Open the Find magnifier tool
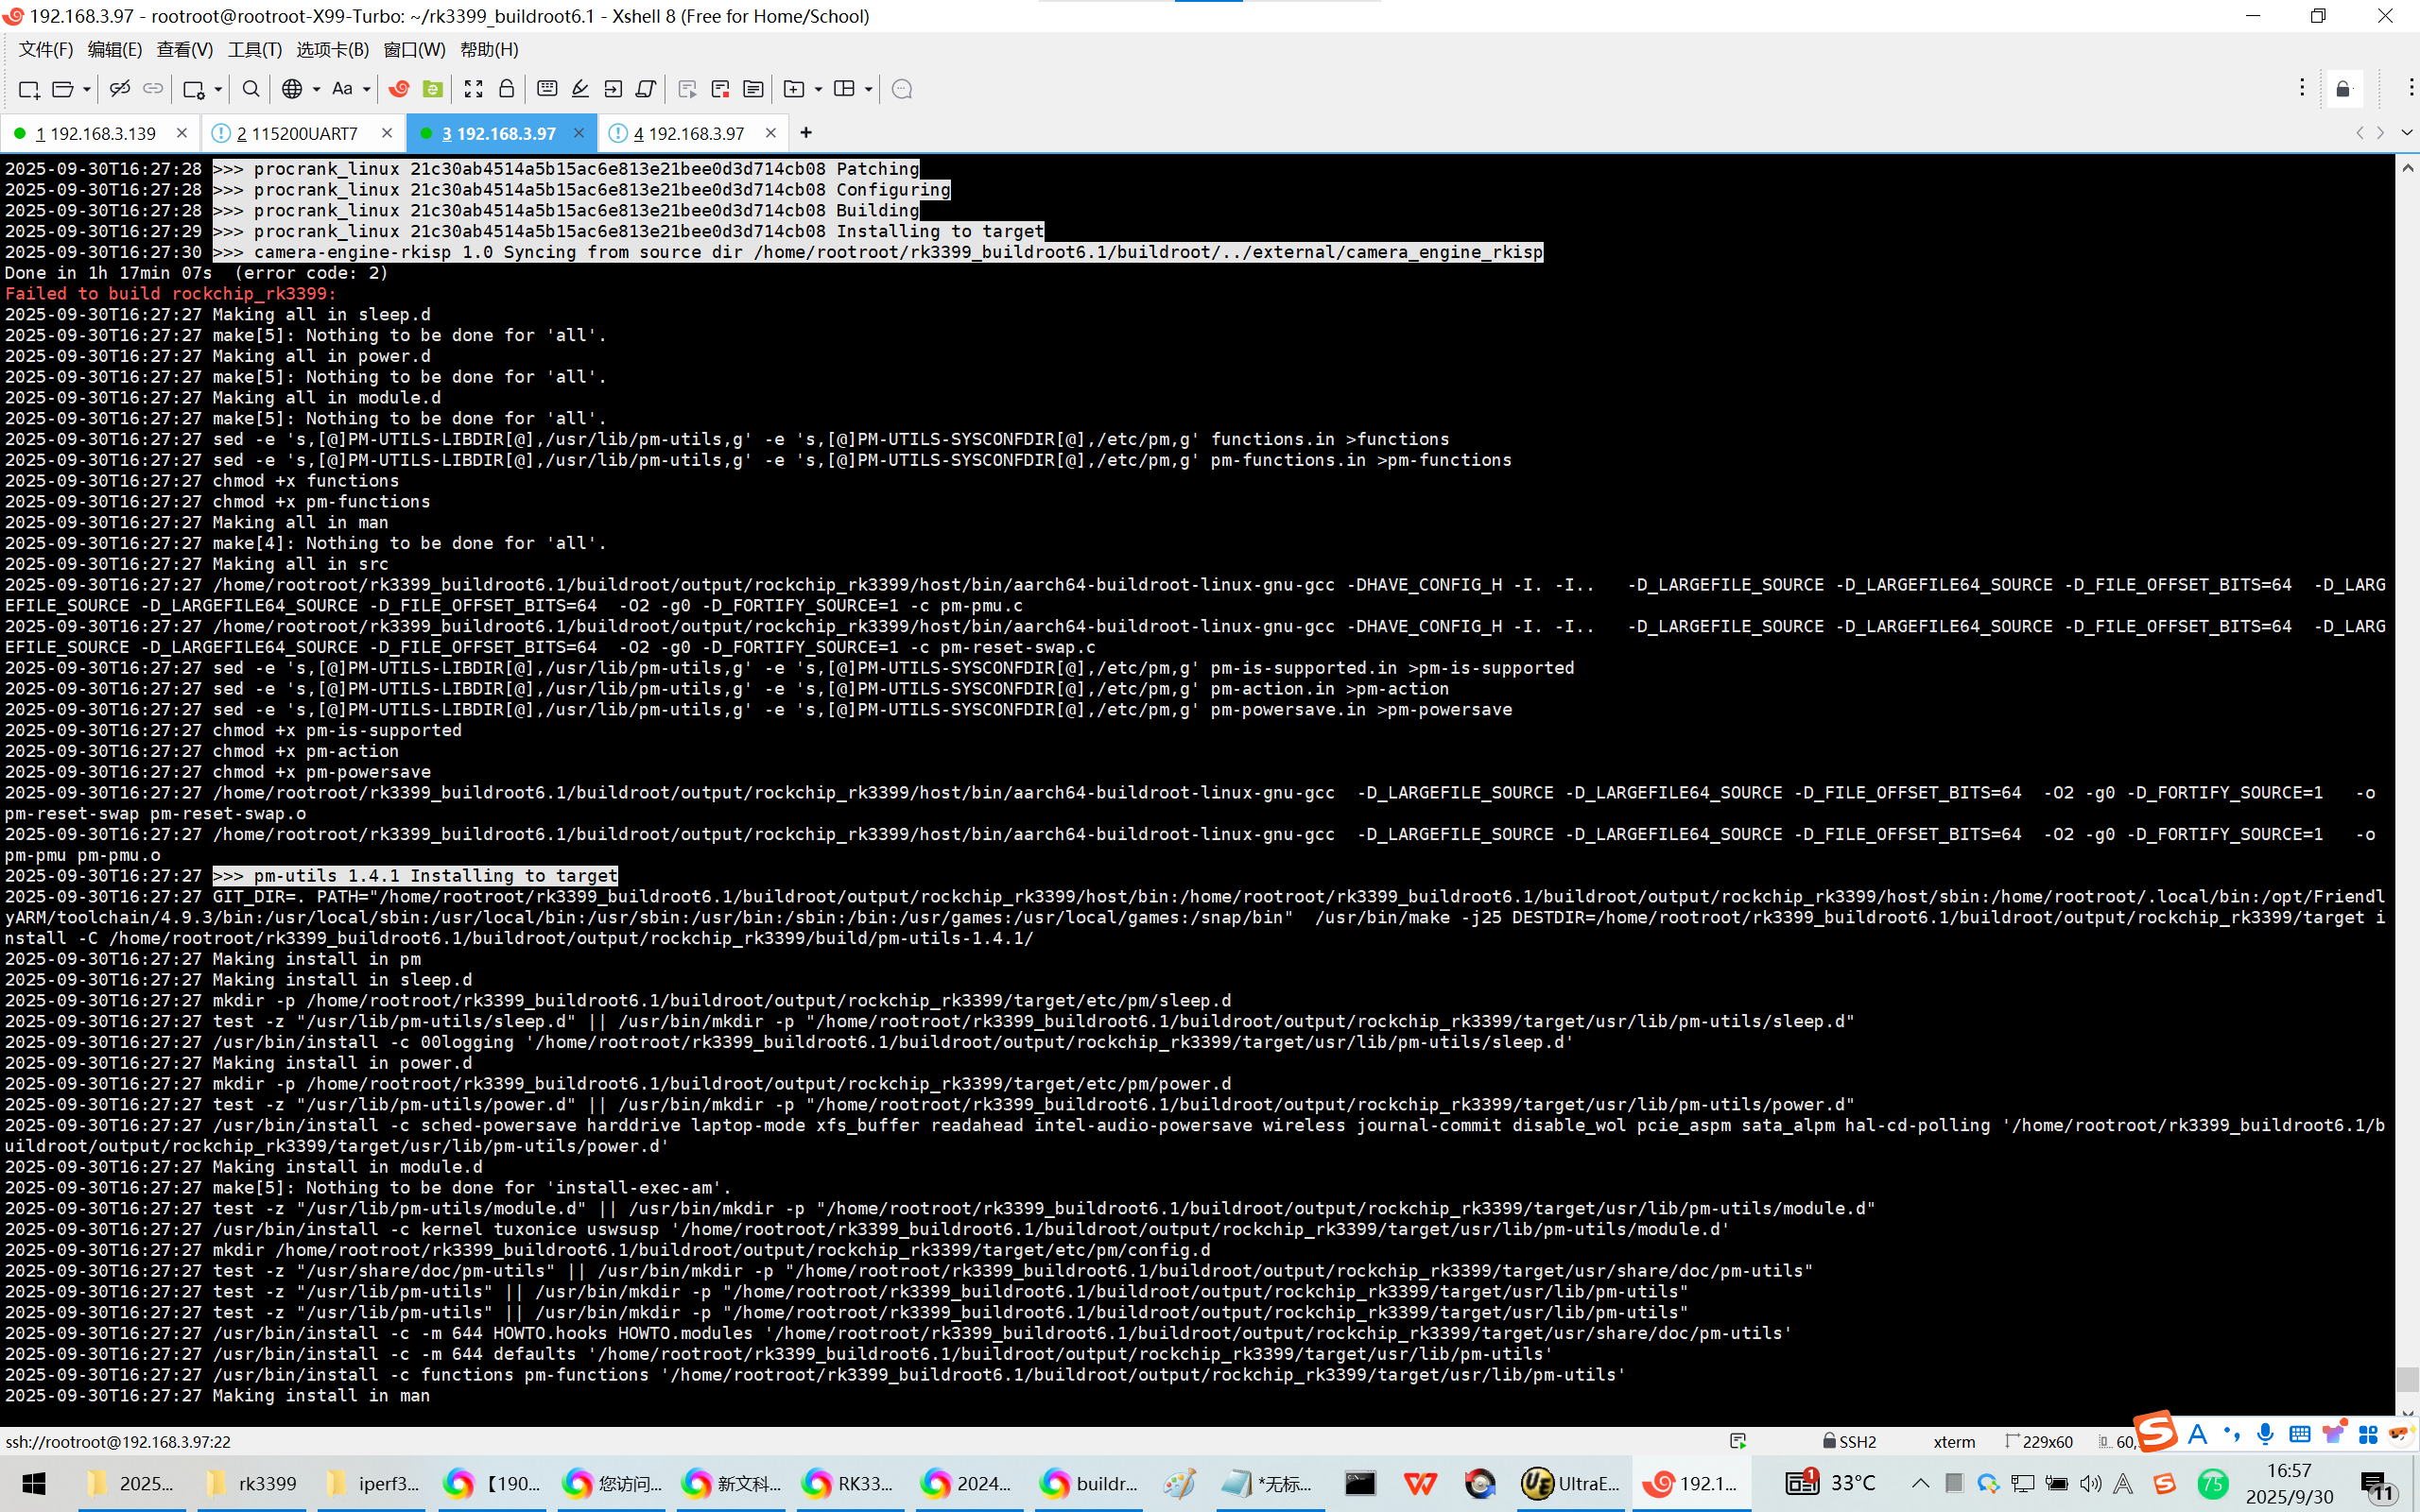The height and width of the screenshot is (1512, 2420). tap(251, 89)
